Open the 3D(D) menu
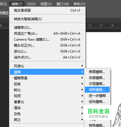This screenshot has width=121, height=127. click(x=31, y=4)
